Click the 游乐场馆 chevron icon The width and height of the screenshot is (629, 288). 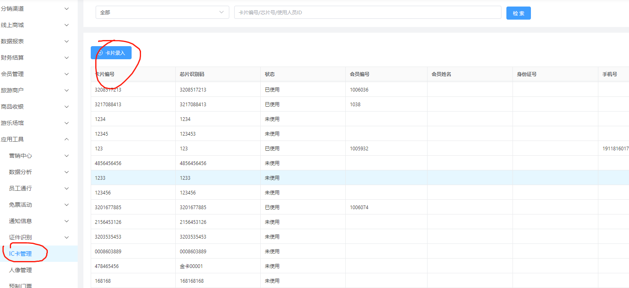[67, 123]
